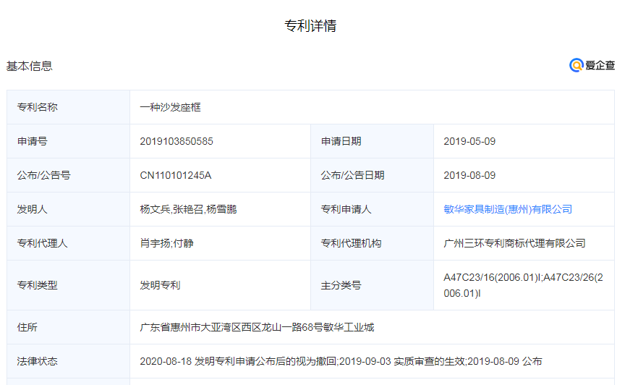This screenshot has height=385, width=617.
Task: Select the 法律状态 label cell
Action: pos(38,361)
